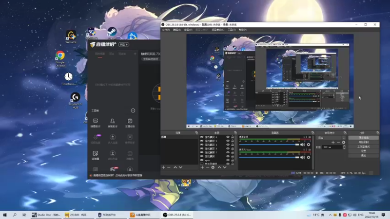
Task: Click the mode pill button beside 直播伴侣 logo
Action: (124, 44)
